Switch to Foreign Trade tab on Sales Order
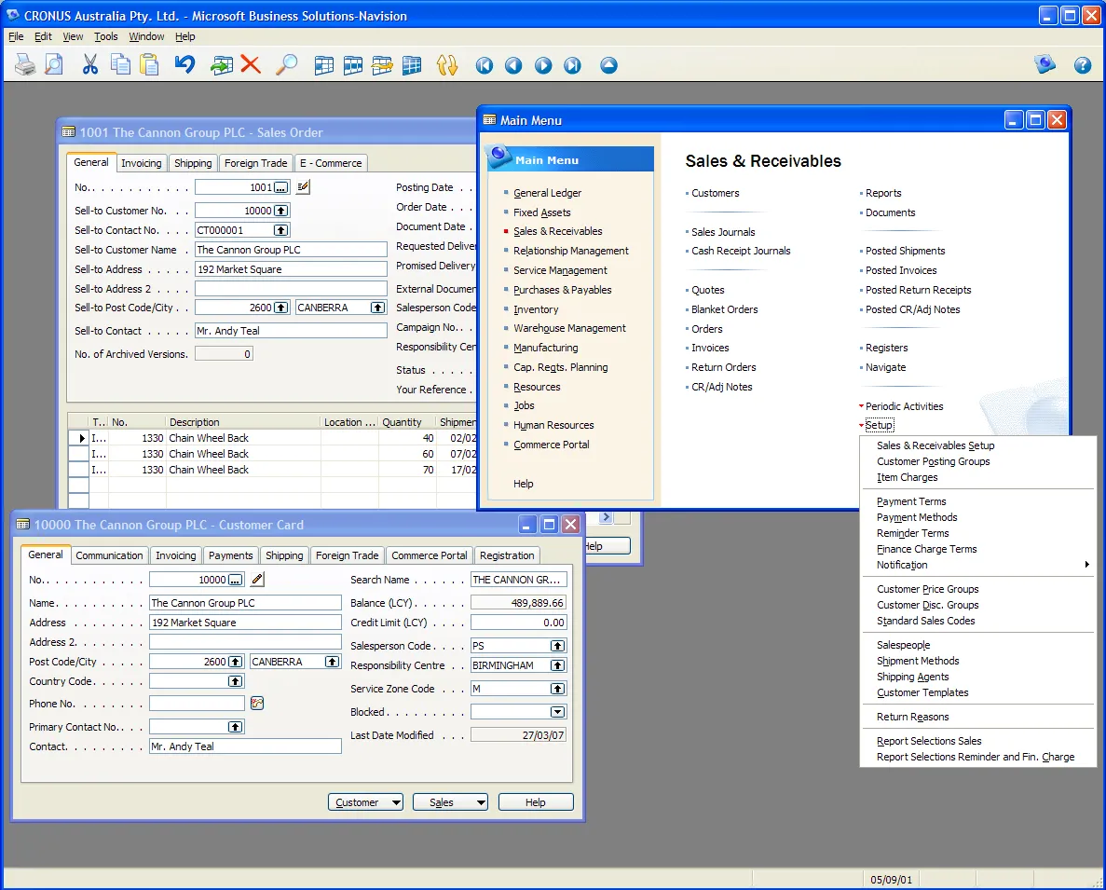Image resolution: width=1106 pixels, height=890 pixels. pos(255,163)
